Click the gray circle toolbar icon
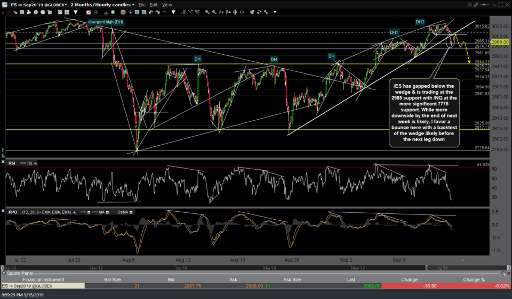Image resolution: width=512 pixels, height=299 pixels. click(x=43, y=12)
